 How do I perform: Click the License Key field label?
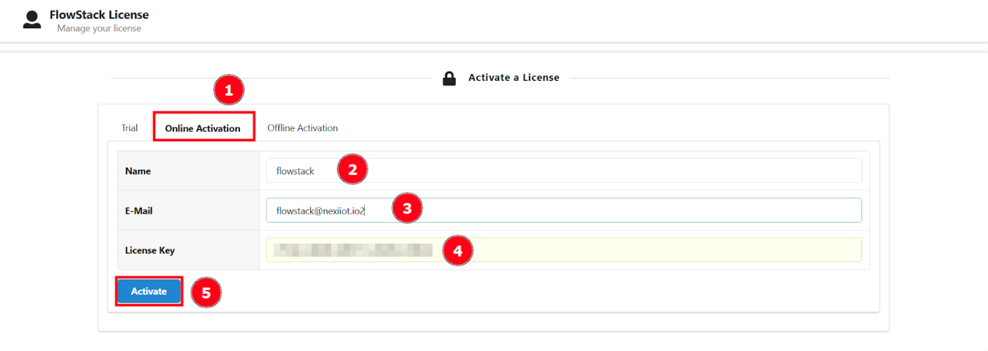[150, 250]
